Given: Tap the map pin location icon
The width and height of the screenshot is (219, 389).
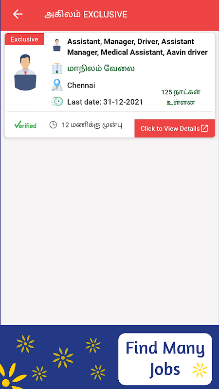Looking at the screenshot, I should (57, 85).
